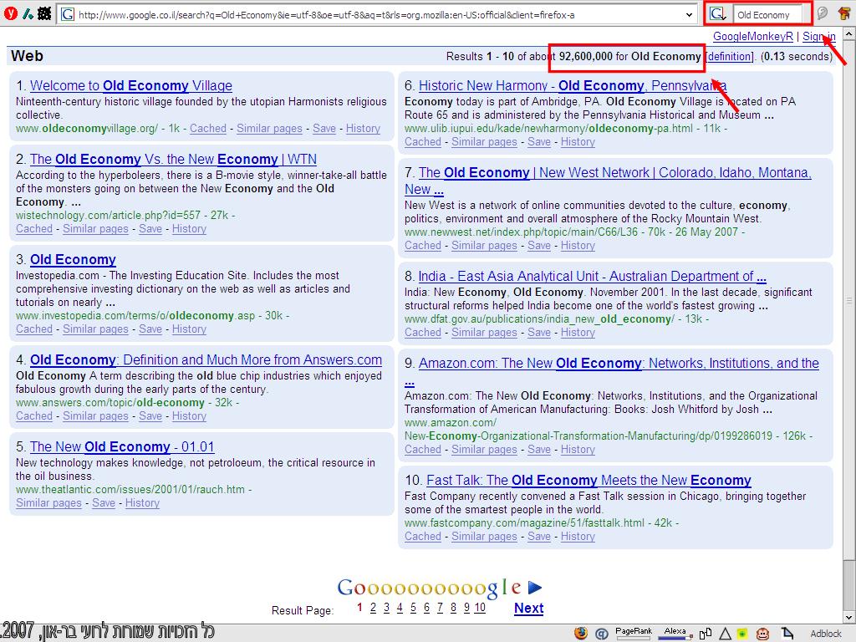Click the red Y toolbar icon
Image resolution: width=856 pixels, height=642 pixels.
(x=10, y=13)
